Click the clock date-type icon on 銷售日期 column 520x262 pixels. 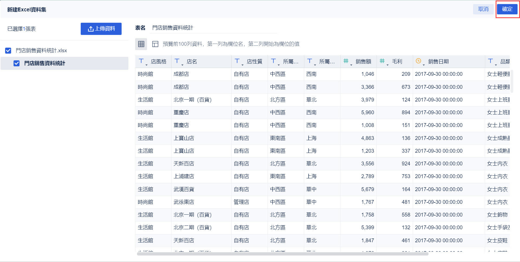418,61
